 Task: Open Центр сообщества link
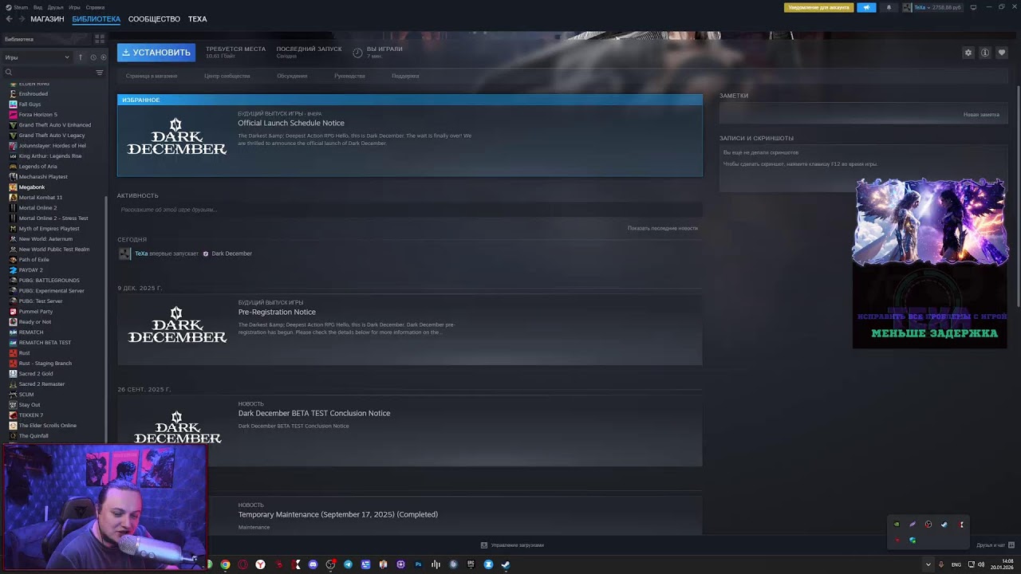pyautogui.click(x=227, y=76)
